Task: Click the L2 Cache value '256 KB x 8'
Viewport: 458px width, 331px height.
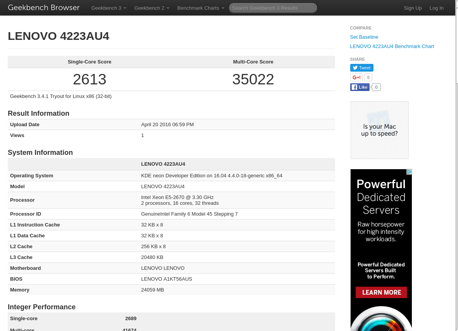Action: tap(153, 247)
